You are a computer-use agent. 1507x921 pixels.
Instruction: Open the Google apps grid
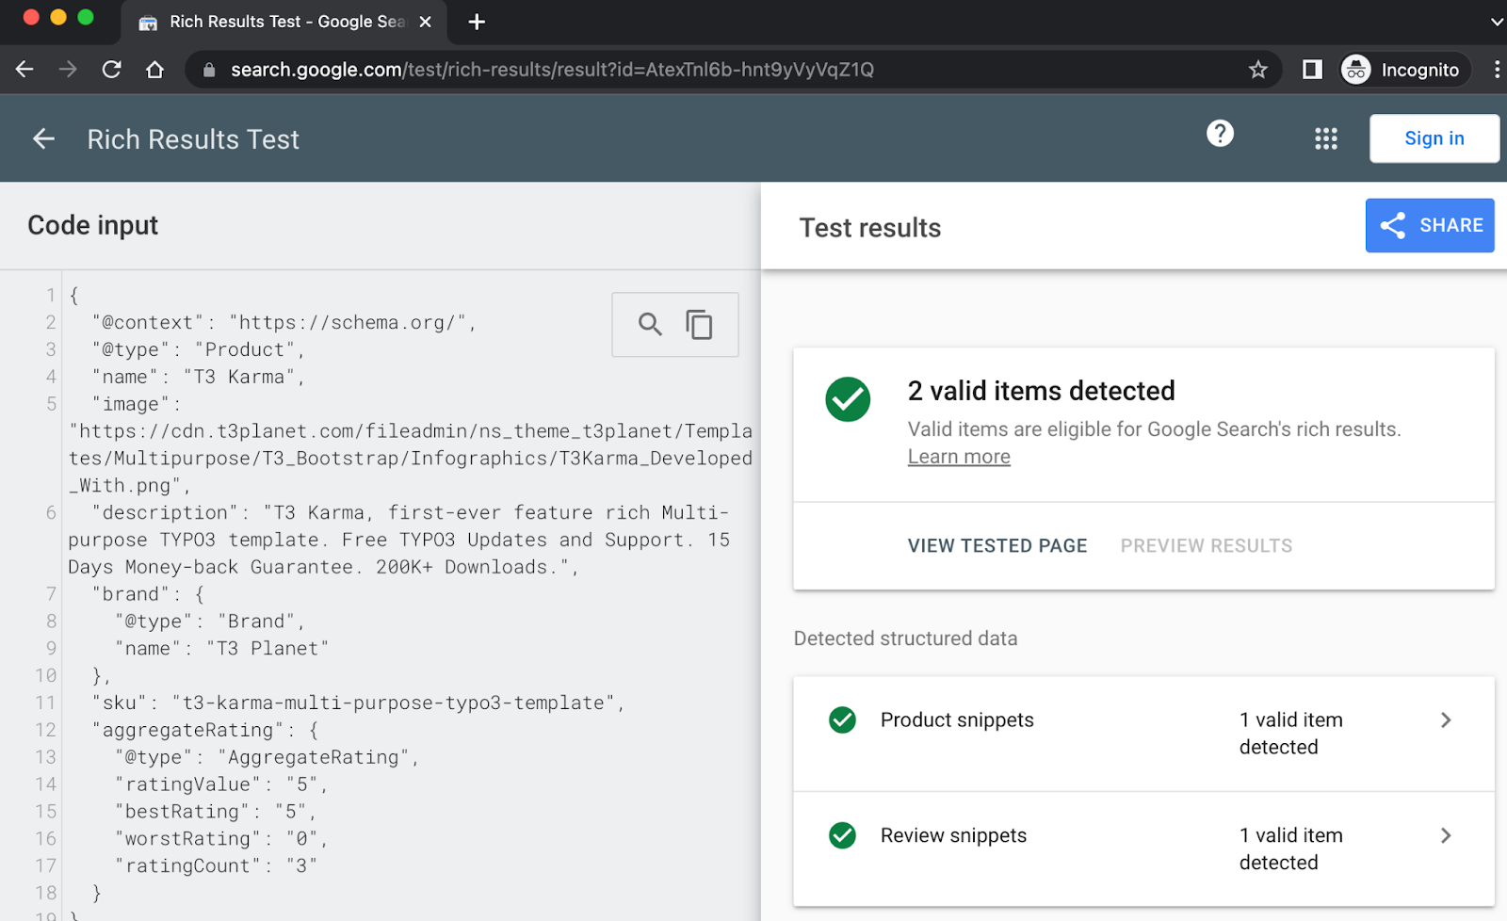tap(1325, 137)
